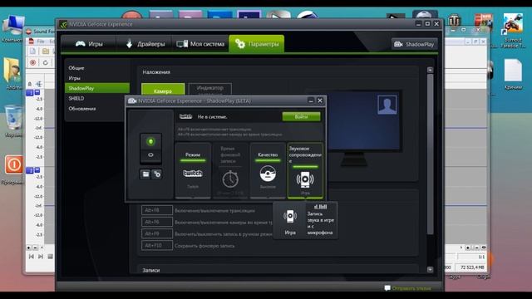Select ShadowPlay in settings sidebar
Viewport: 532px width, 299px height.
[97, 88]
